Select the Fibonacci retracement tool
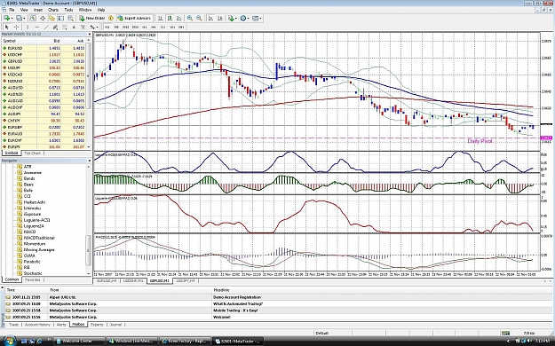This screenshot has width=555, height=346. (x=65, y=27)
